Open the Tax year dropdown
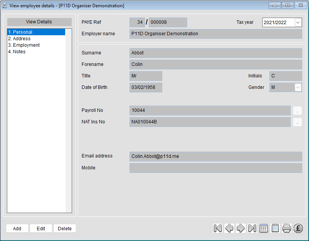This screenshot has height=241, width=309. (298, 22)
